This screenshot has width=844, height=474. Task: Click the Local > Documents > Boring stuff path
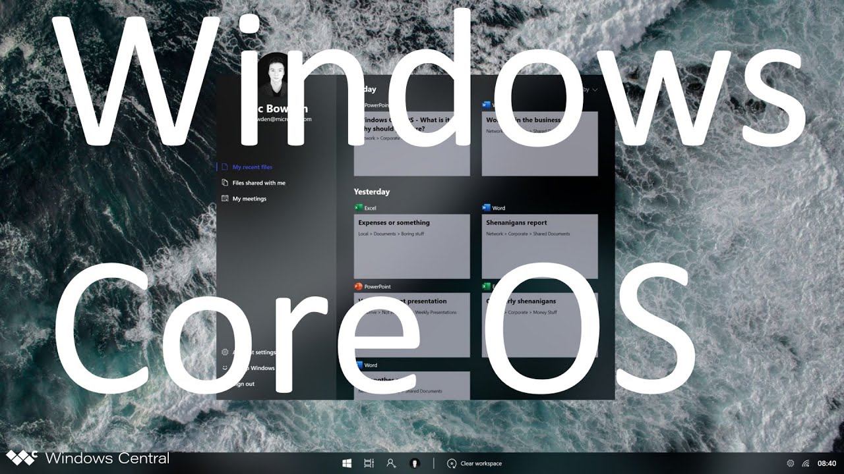pos(391,234)
